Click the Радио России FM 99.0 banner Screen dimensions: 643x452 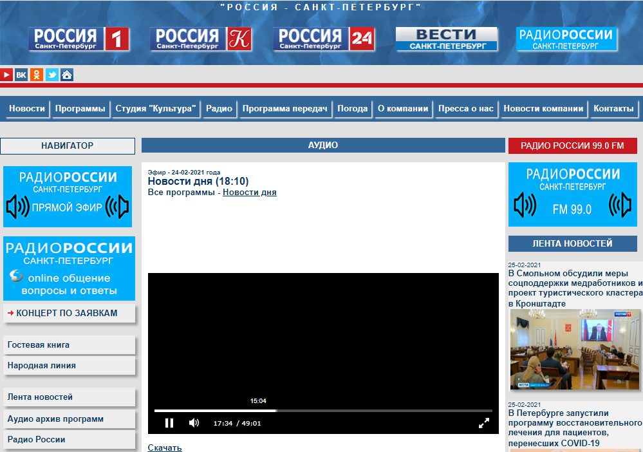574,194
